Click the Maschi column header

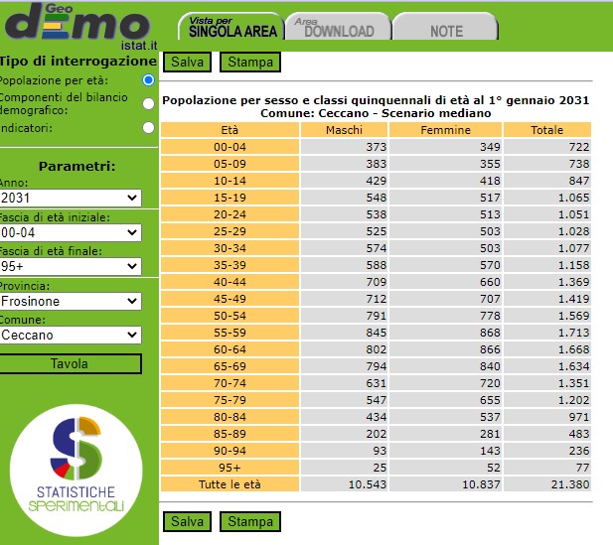[x=344, y=130]
